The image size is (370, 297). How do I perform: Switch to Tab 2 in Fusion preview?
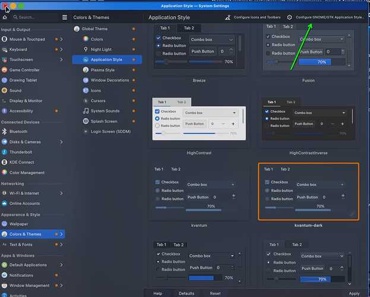point(288,27)
